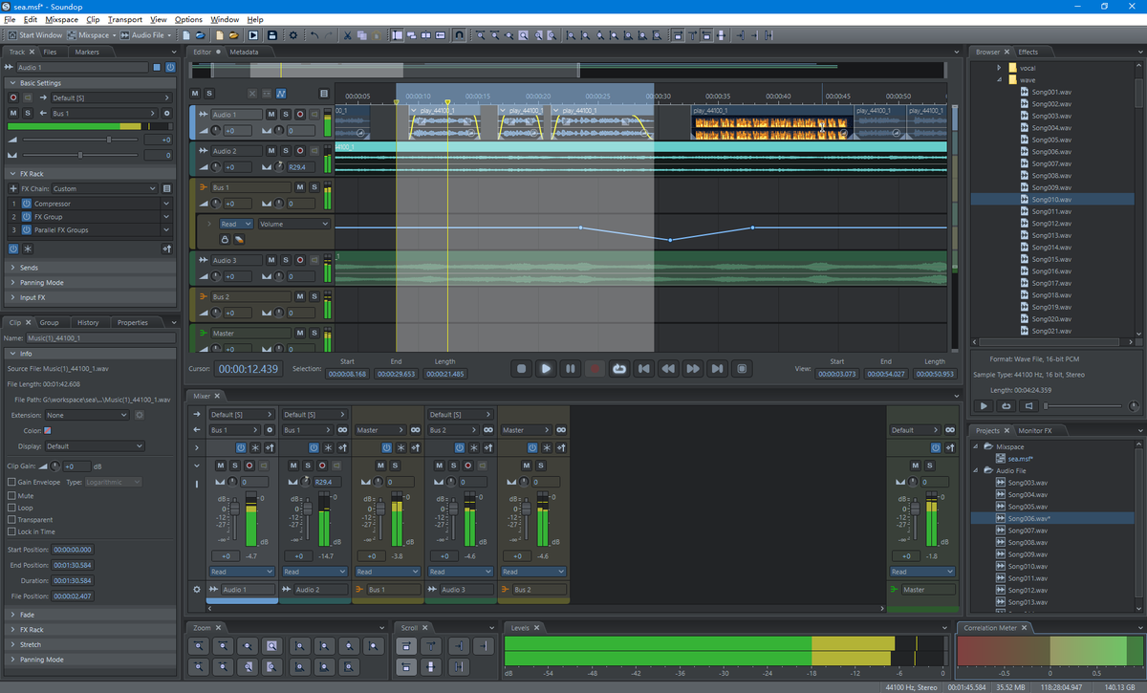Check the Mute clip checkbox
Viewport: 1147px width, 693px height.
[11, 496]
